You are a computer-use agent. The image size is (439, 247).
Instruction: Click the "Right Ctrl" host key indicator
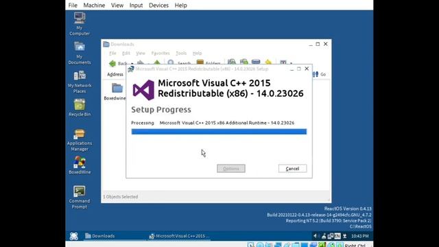[355, 245]
